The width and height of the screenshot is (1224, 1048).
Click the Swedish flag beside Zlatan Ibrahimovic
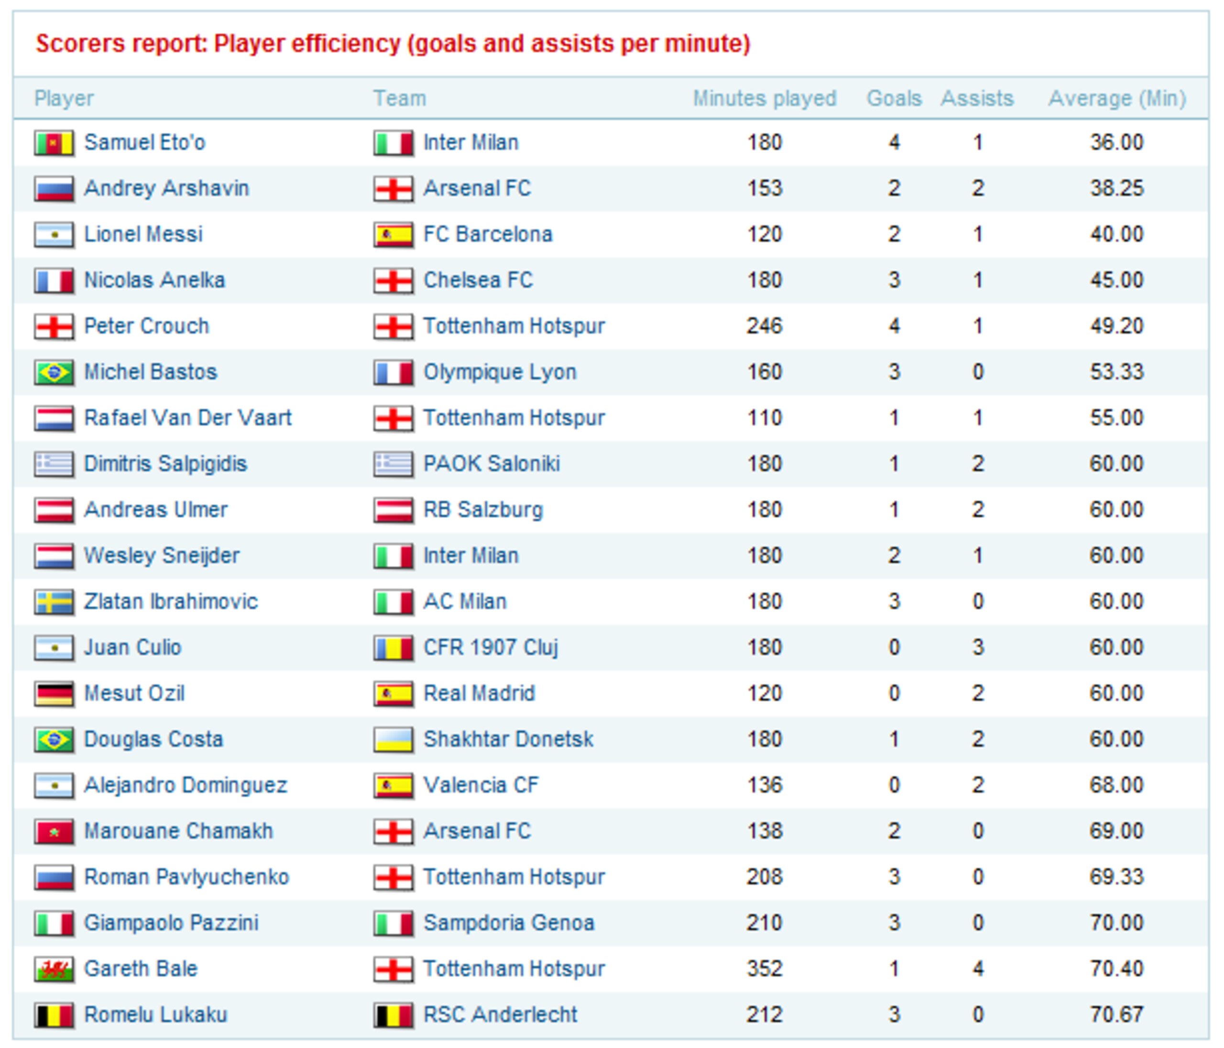55,602
